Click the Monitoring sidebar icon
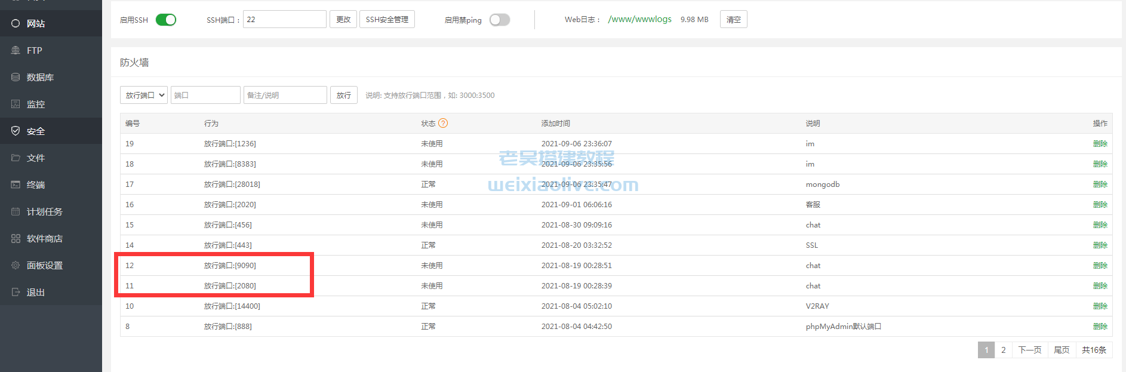 16,104
